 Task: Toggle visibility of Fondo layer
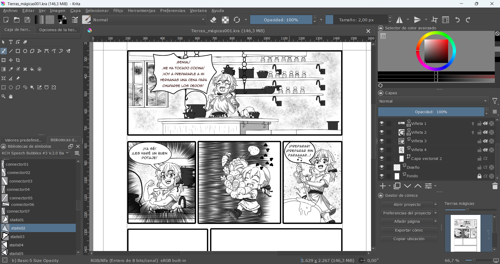(382, 176)
